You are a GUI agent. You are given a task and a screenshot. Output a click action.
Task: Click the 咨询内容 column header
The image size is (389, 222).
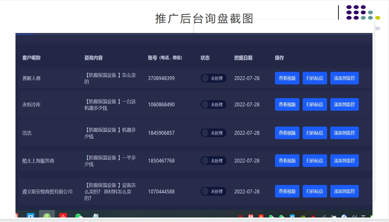click(x=93, y=58)
